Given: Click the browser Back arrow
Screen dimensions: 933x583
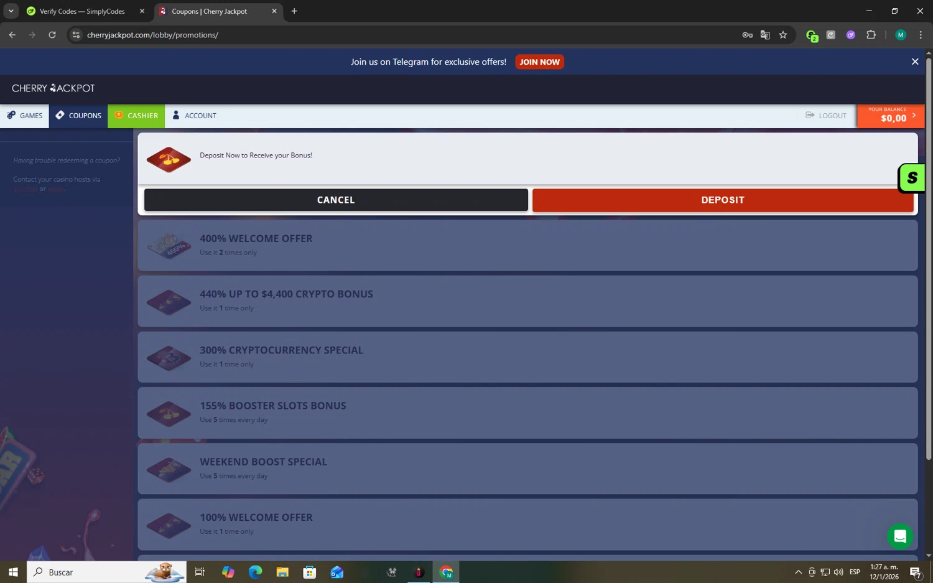Looking at the screenshot, I should (x=12, y=35).
